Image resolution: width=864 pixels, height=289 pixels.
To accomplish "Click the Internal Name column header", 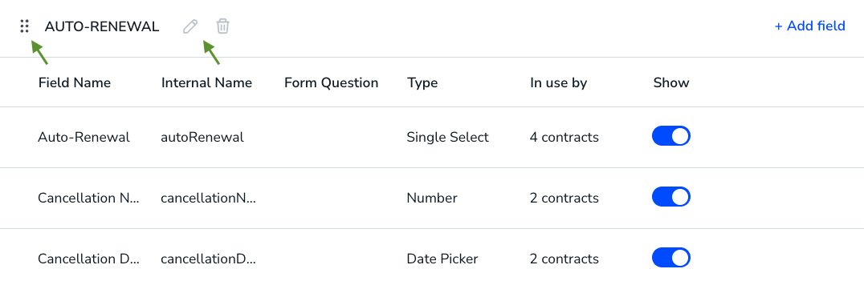I will (x=206, y=83).
